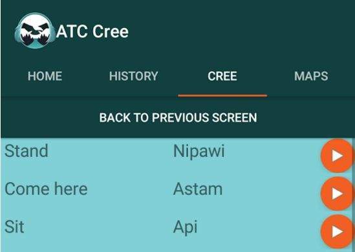Viewport: 355px width, 252px height.
Task: Play the Nipawi pronunciation audio
Action: pos(337,156)
